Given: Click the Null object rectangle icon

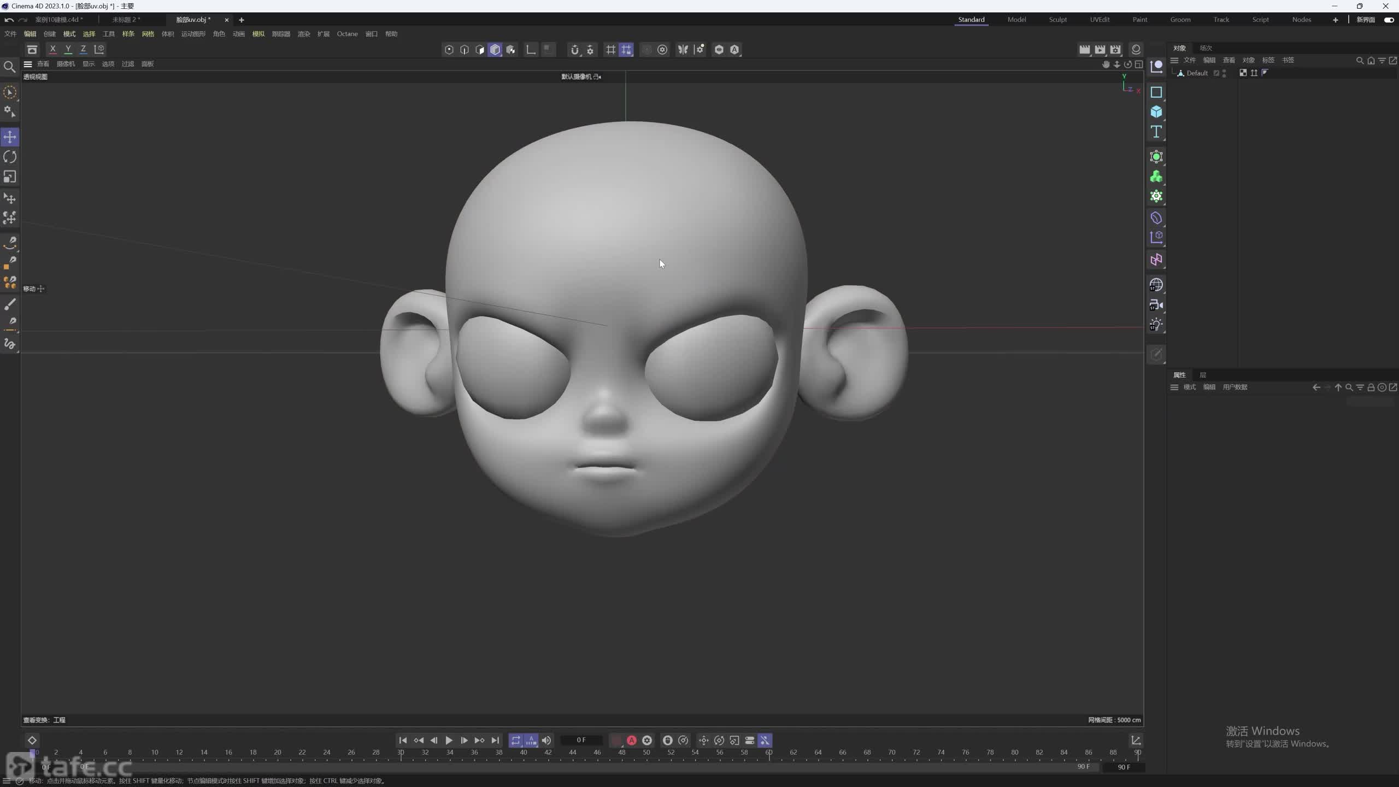Looking at the screenshot, I should [1156, 92].
